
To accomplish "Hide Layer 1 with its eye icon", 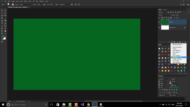I will coord(159,22).
